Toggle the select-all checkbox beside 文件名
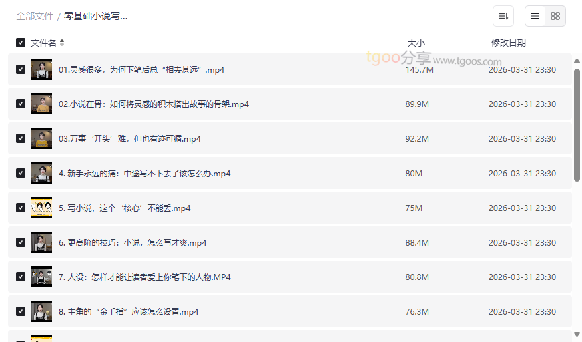The height and width of the screenshot is (342, 582). pyautogui.click(x=21, y=43)
